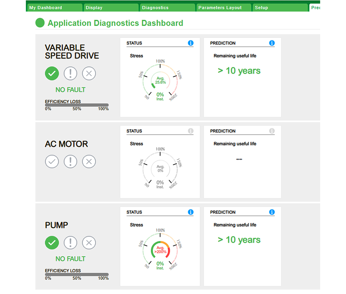
Task: Click Pump fault X icon
Action: point(89,243)
